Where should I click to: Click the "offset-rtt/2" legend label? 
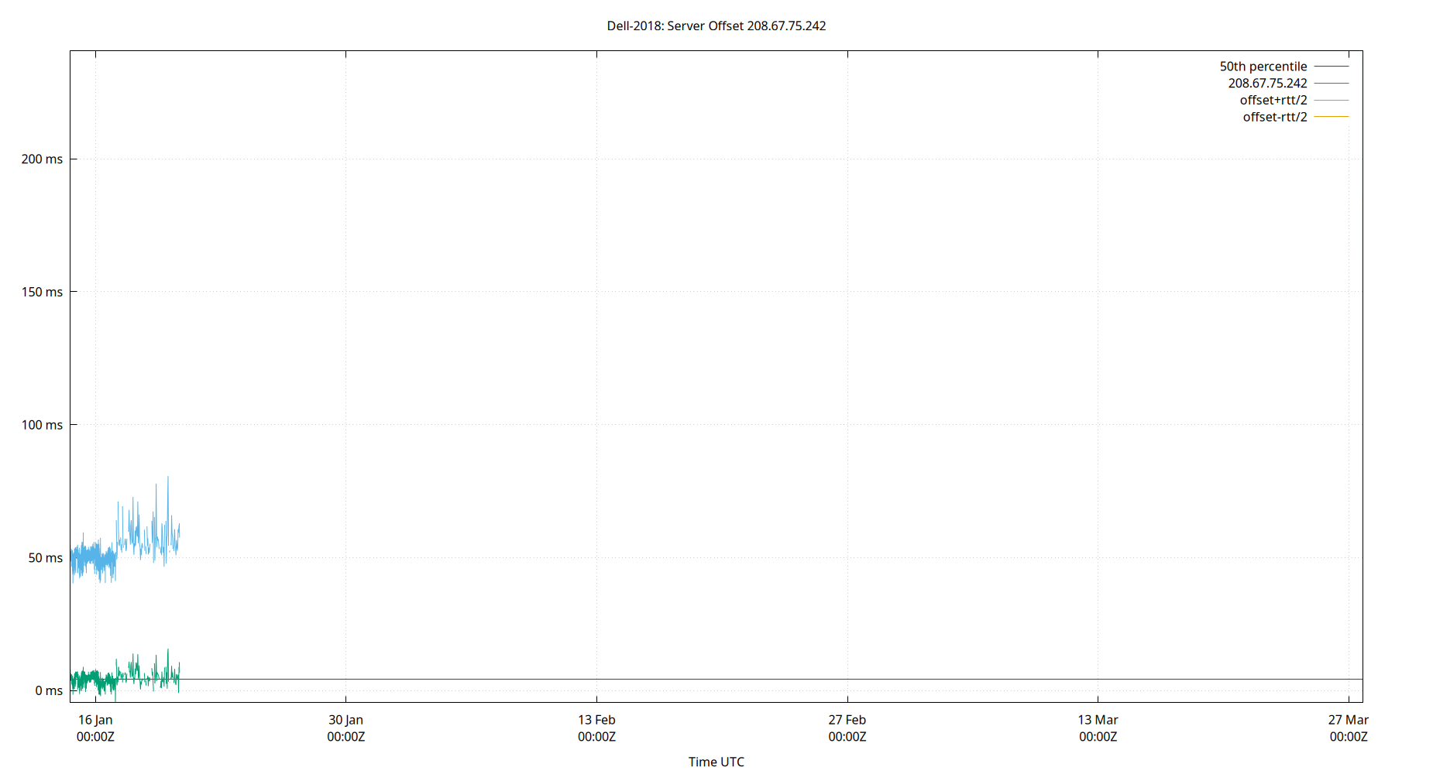pyautogui.click(x=1274, y=117)
